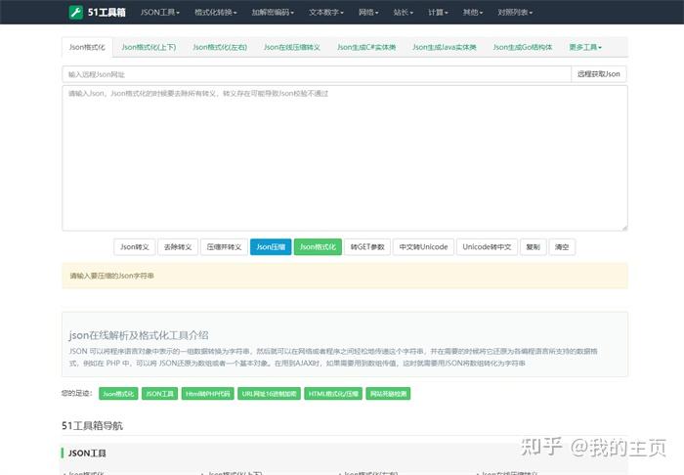Viewport: 684px width, 475px height.
Task: Open the JSON工具 footprint tag
Action: tap(159, 394)
